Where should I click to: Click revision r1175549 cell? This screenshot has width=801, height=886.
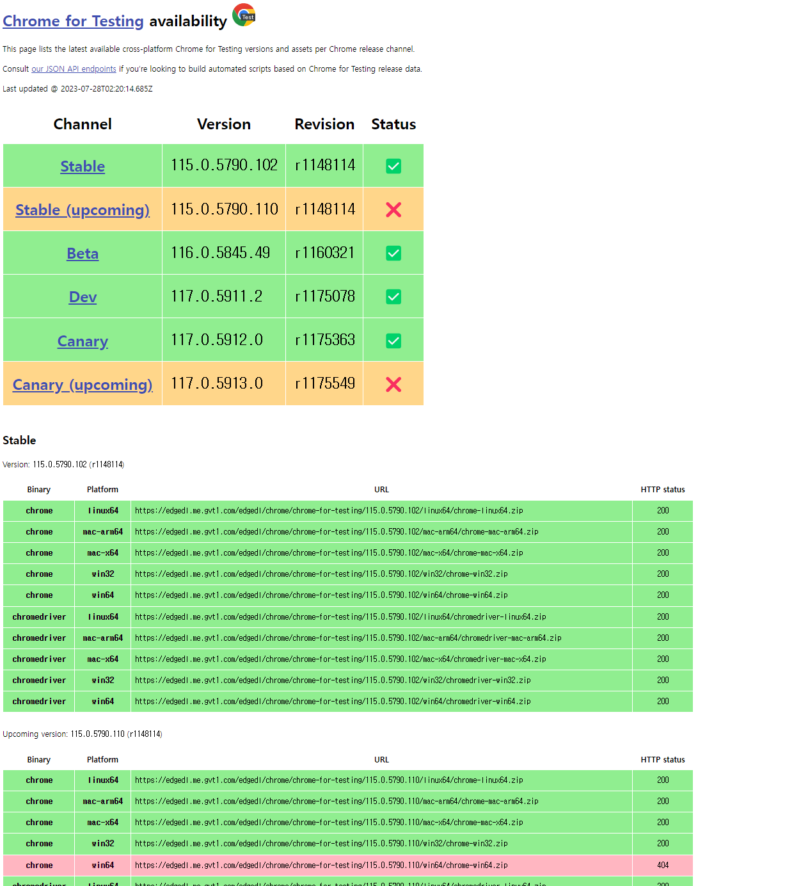(x=324, y=383)
